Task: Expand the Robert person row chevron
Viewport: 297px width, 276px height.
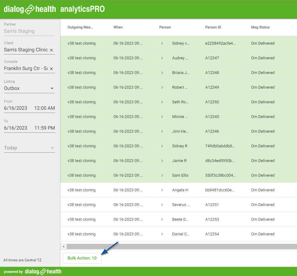Action: coord(162,87)
